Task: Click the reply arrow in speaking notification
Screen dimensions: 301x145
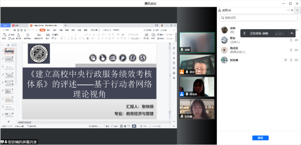Action: [292, 33]
